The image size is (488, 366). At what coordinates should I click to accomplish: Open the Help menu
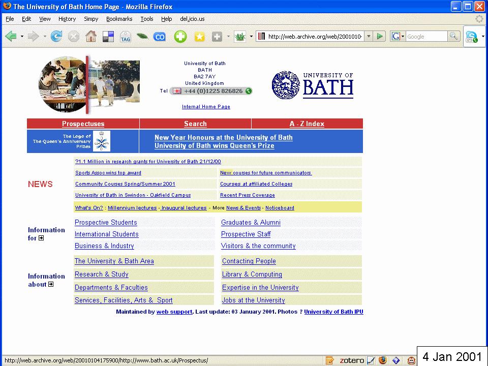tap(167, 19)
